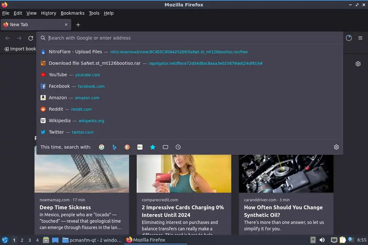Close the New Tab tab

click(x=66, y=25)
